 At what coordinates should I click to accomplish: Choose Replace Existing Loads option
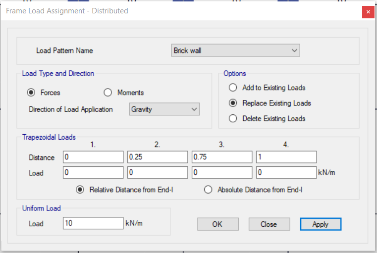coord(233,103)
